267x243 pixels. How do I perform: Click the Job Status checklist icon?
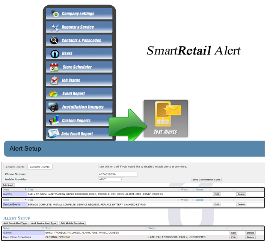pyautogui.click(x=54, y=80)
